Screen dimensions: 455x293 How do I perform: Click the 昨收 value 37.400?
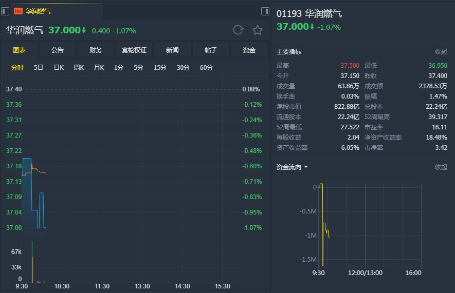tap(438, 75)
